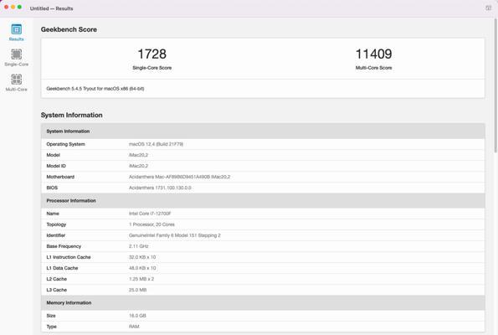Click the 'Topology' row label

coord(56,224)
